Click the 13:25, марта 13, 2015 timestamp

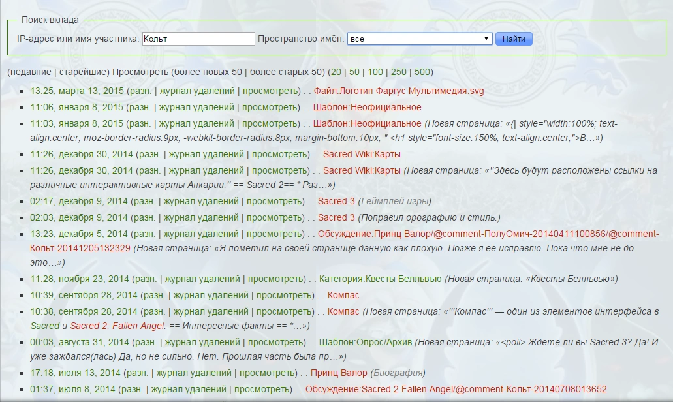coord(77,91)
